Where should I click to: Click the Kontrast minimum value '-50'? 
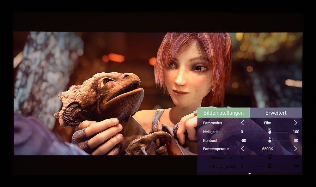[x=243, y=141]
